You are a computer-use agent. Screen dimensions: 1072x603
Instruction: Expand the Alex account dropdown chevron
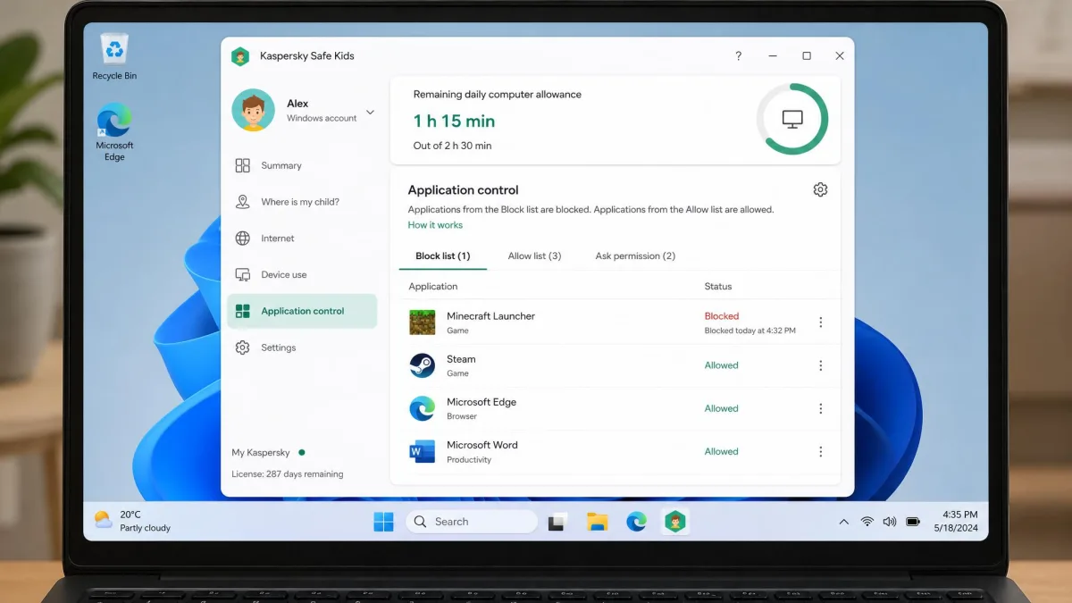coord(370,113)
